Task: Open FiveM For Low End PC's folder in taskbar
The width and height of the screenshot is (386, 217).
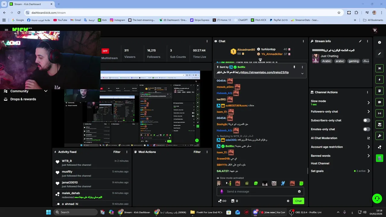Action: [x=206, y=212]
